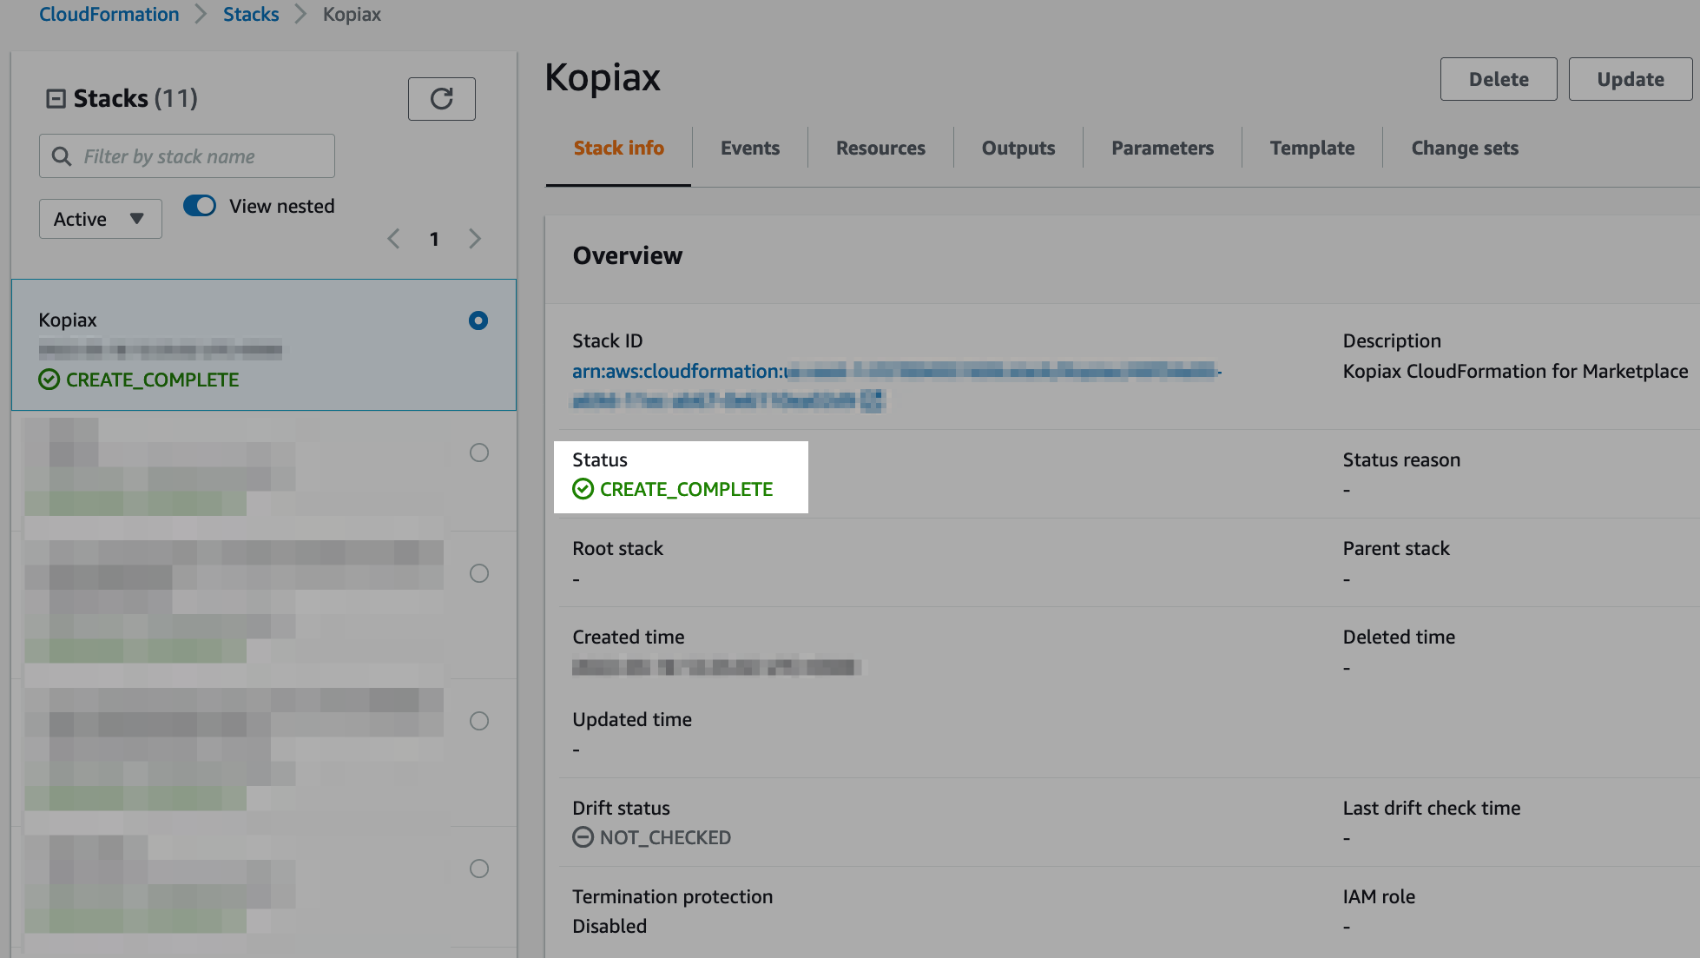Open the Change sets tab
The image size is (1700, 958).
(x=1465, y=149)
